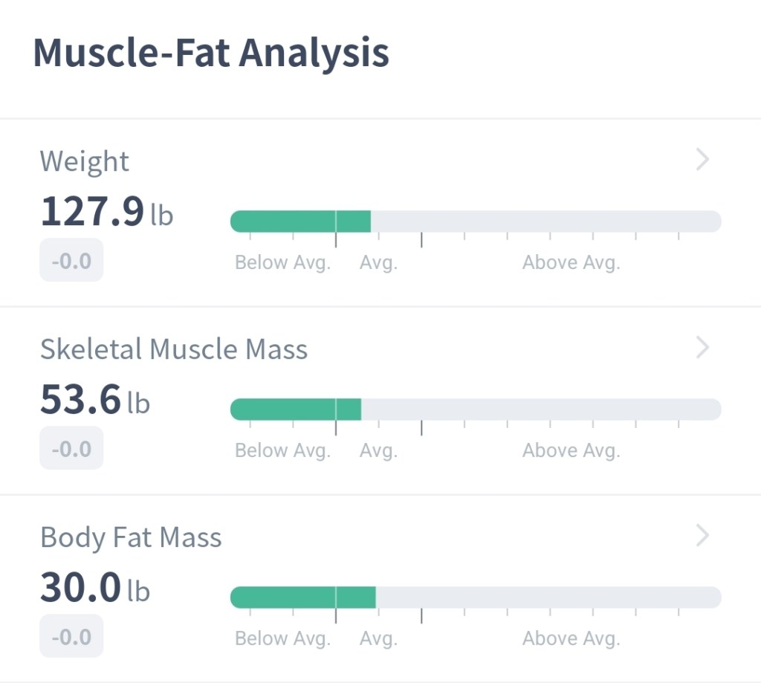Click Avg. label under Body Fat bar
Image resolution: width=761 pixels, height=683 pixels.
(x=378, y=639)
